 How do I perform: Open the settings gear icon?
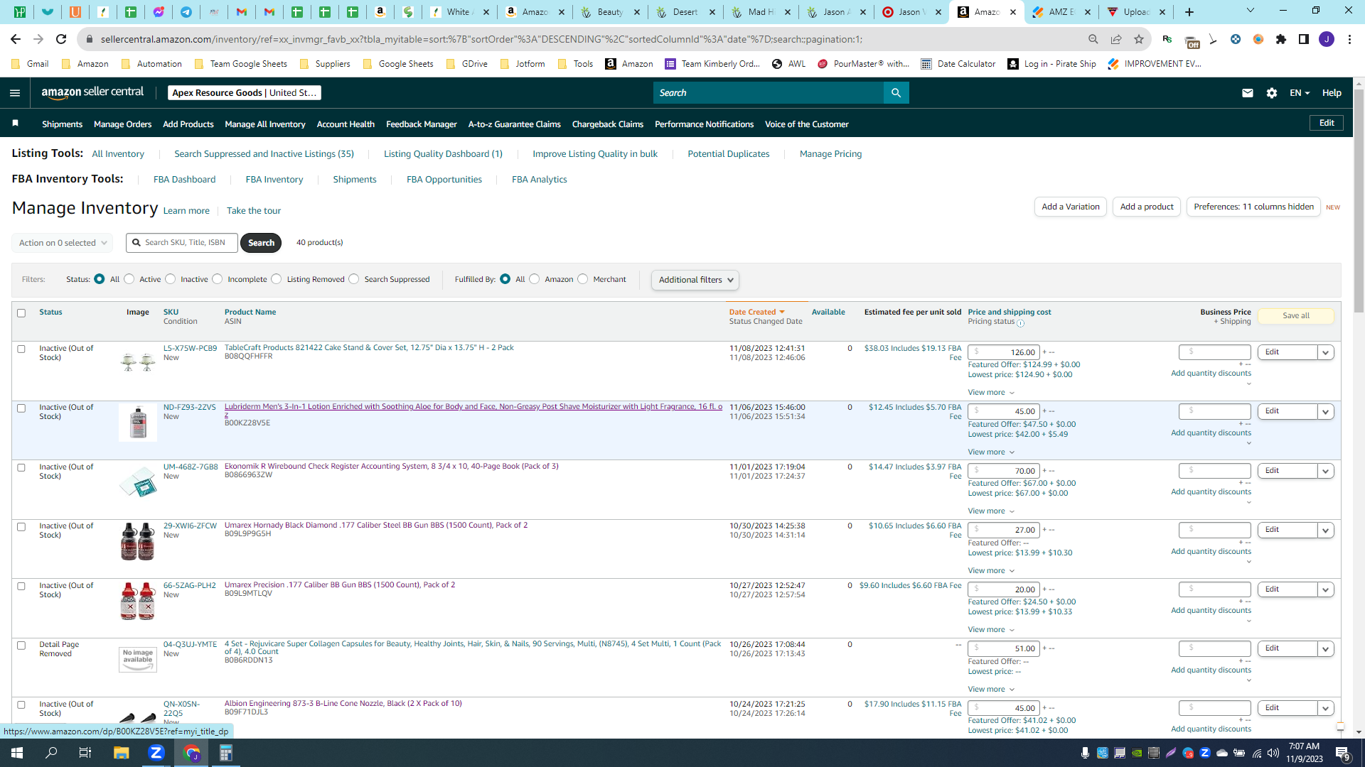point(1272,93)
